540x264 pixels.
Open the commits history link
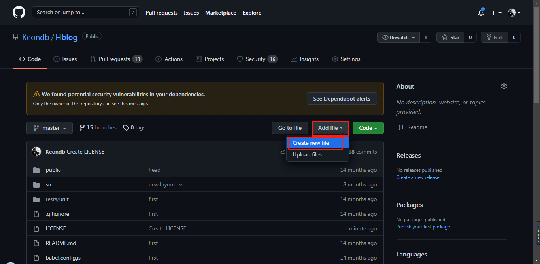[x=363, y=152]
